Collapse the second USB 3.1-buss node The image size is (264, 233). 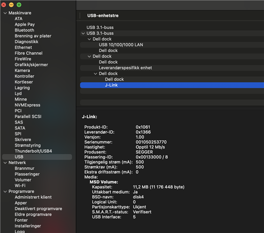[83, 34]
